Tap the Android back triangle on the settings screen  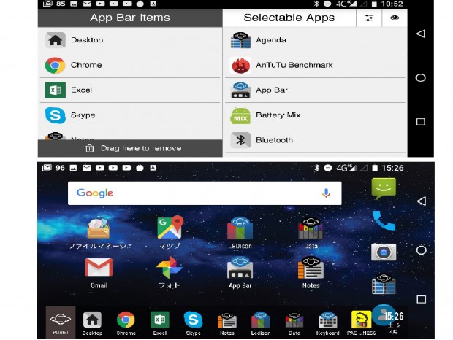[x=421, y=34]
